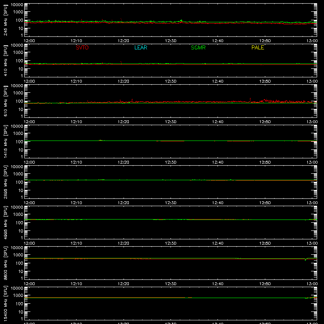324x324 pixels.
Task: Select the 15400 MHz [SFU] axis title
Action: (6, 303)
